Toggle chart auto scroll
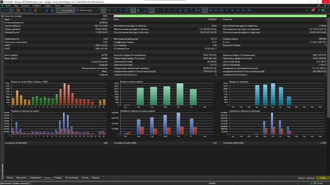 coord(133,10)
